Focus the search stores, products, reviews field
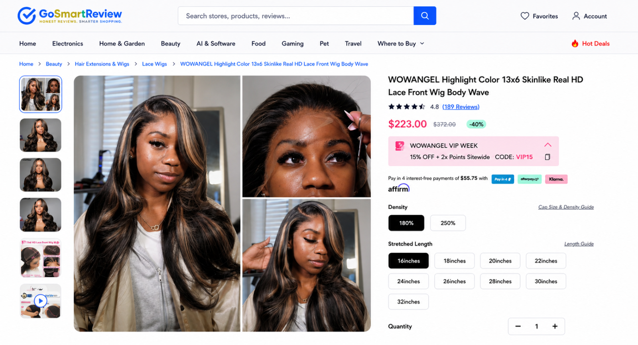Image resolution: width=638 pixels, height=345 pixels. [295, 16]
